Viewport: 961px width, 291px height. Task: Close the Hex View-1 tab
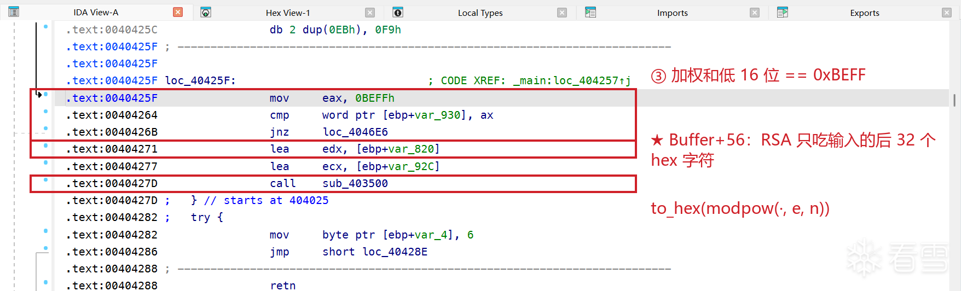(x=370, y=13)
